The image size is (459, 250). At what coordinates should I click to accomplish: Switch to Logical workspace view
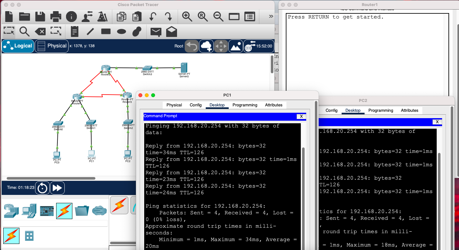18,46
